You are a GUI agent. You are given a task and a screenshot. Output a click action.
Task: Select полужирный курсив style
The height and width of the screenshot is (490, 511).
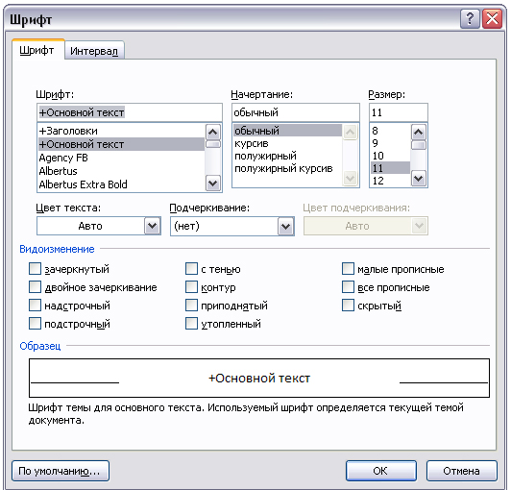coord(287,168)
